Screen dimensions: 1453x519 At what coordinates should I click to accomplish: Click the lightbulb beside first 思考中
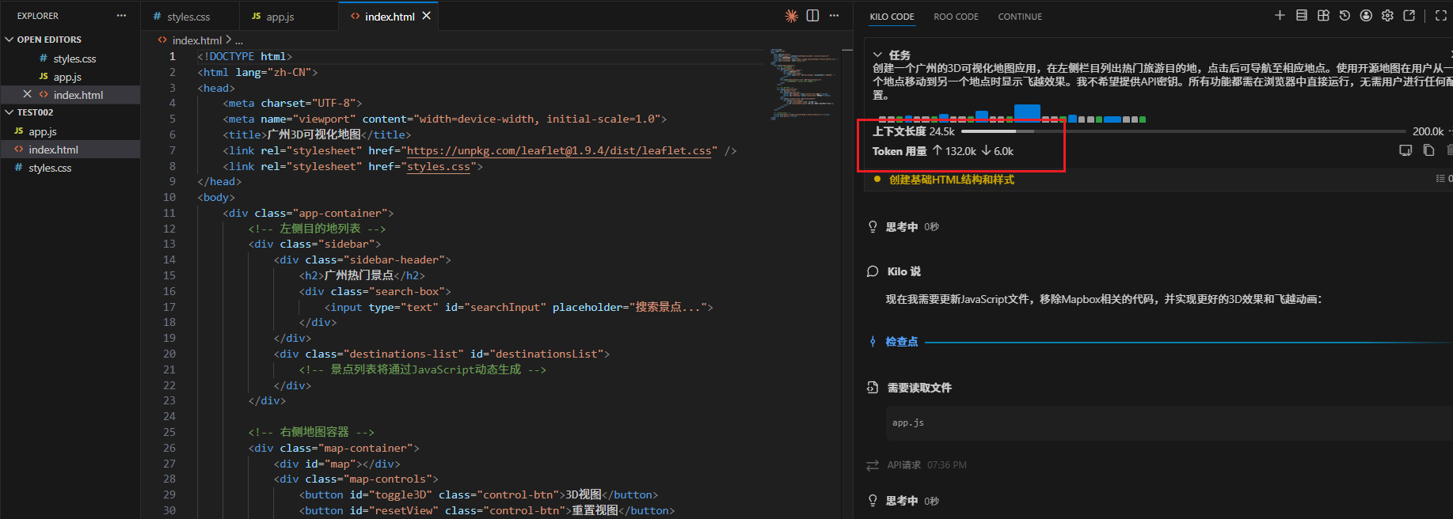[873, 227]
